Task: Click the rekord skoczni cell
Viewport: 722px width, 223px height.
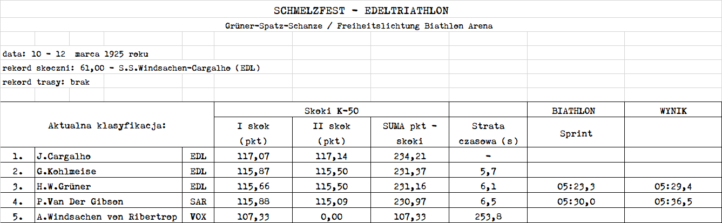Action: pos(132,68)
